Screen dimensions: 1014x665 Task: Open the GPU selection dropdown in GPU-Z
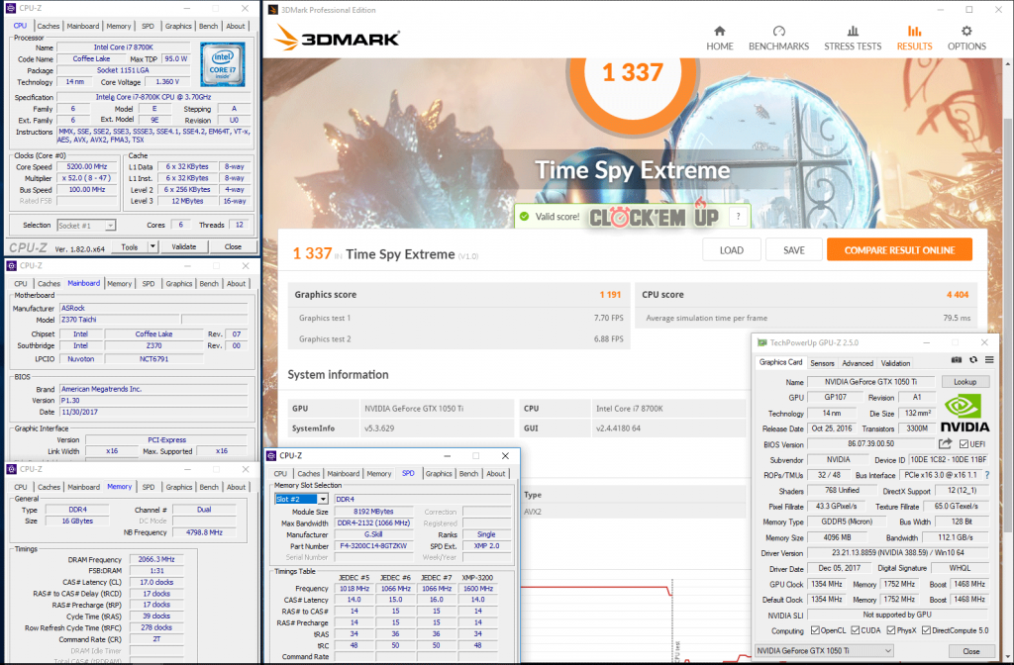[x=888, y=650]
